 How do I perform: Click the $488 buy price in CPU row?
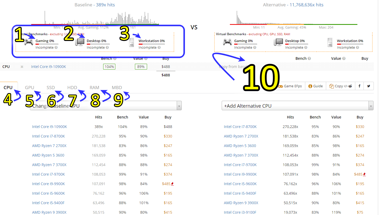[166, 67]
